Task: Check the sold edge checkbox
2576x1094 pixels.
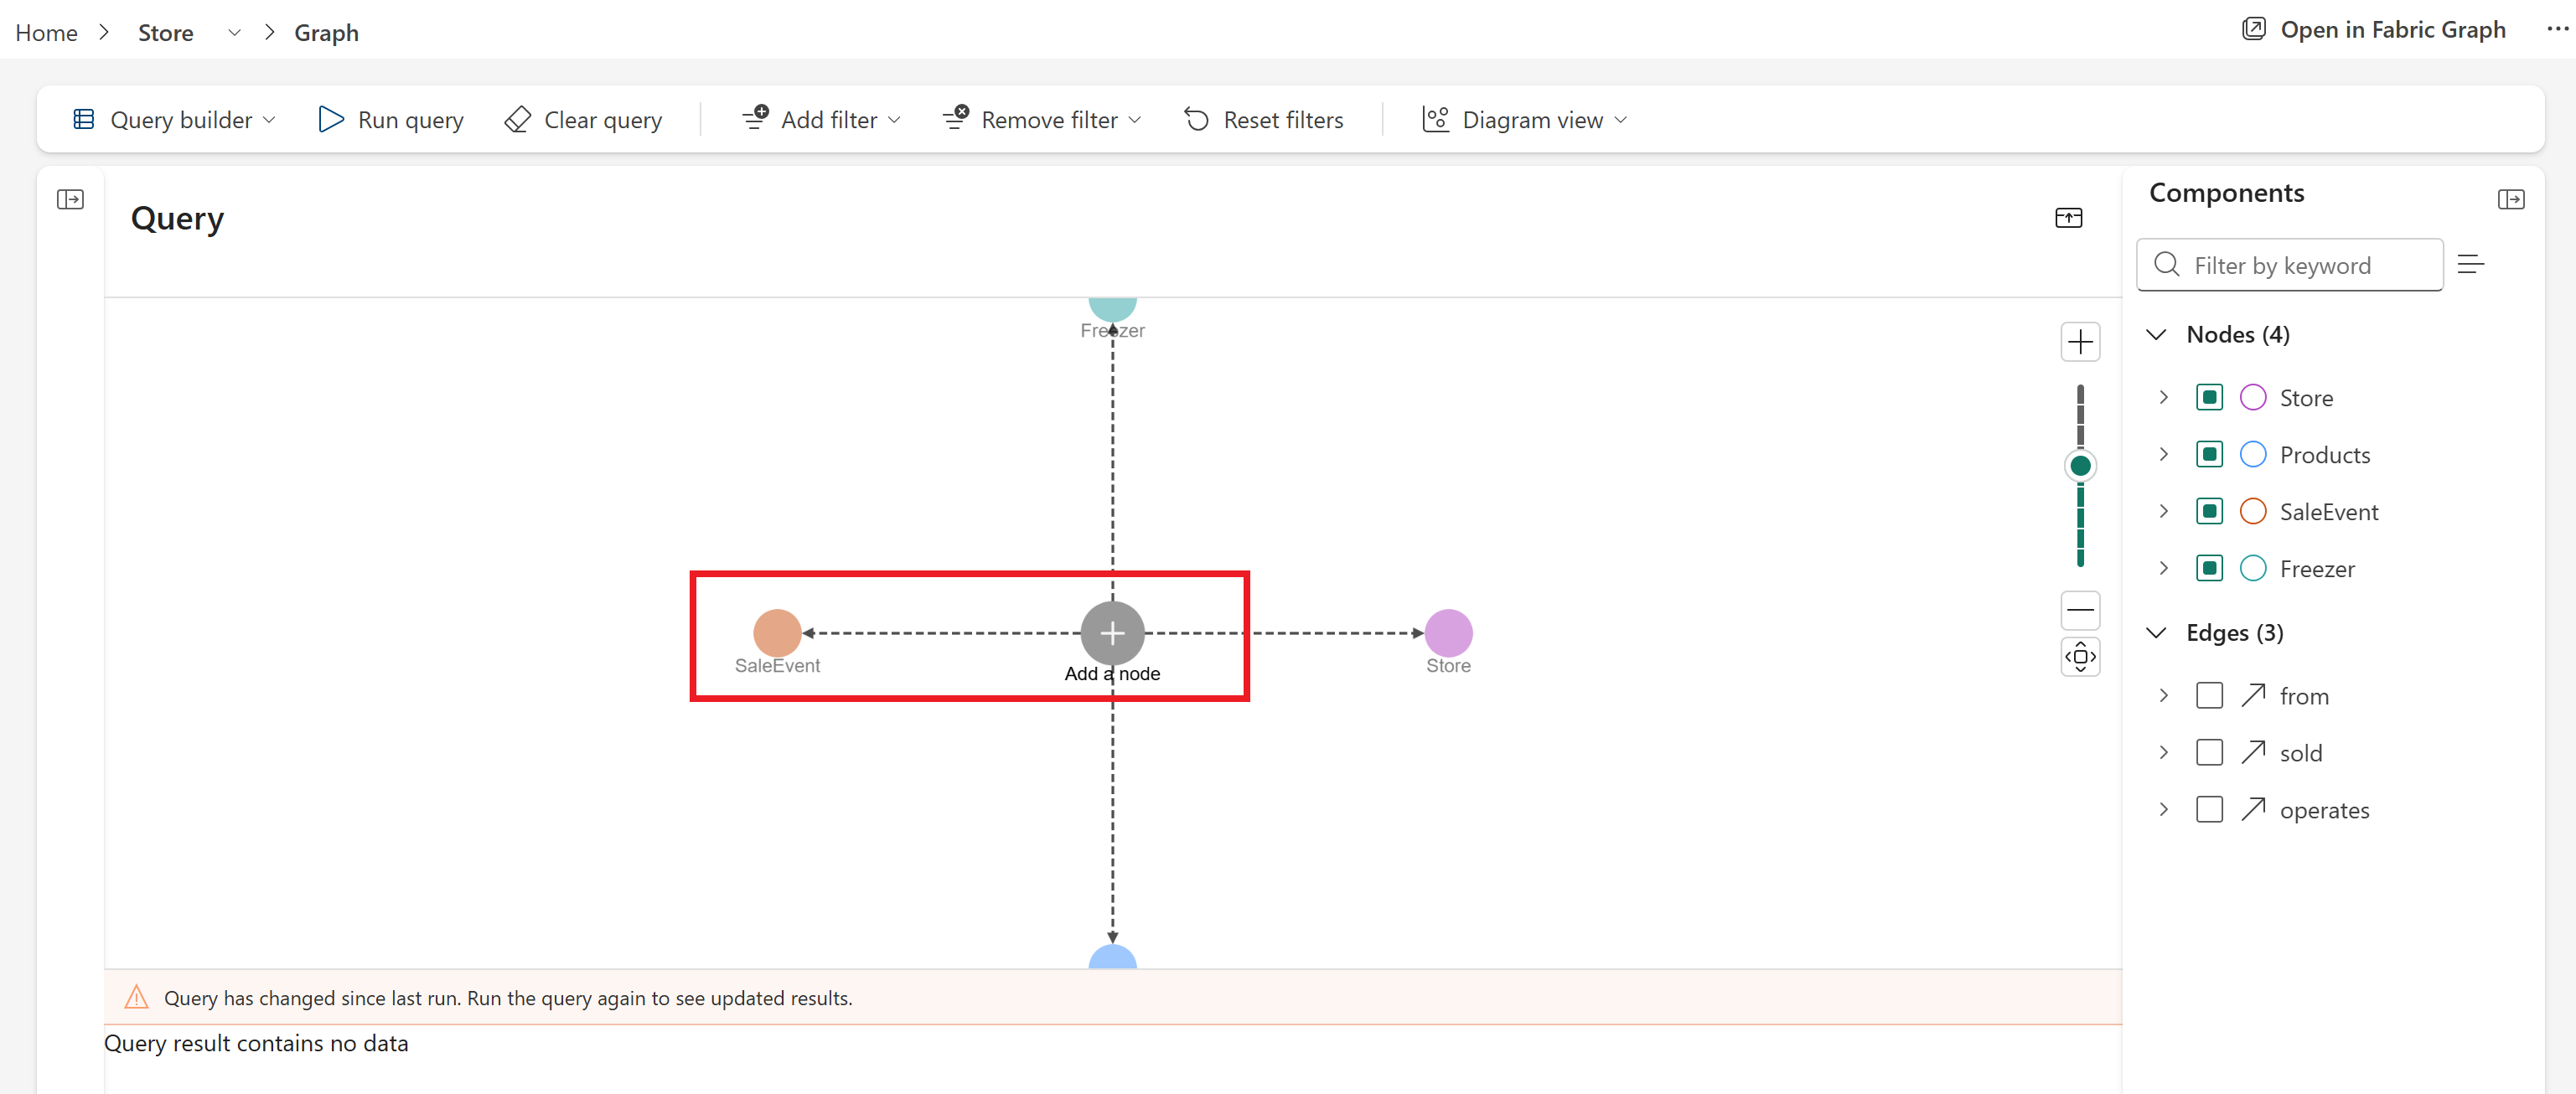Action: click(x=2209, y=752)
